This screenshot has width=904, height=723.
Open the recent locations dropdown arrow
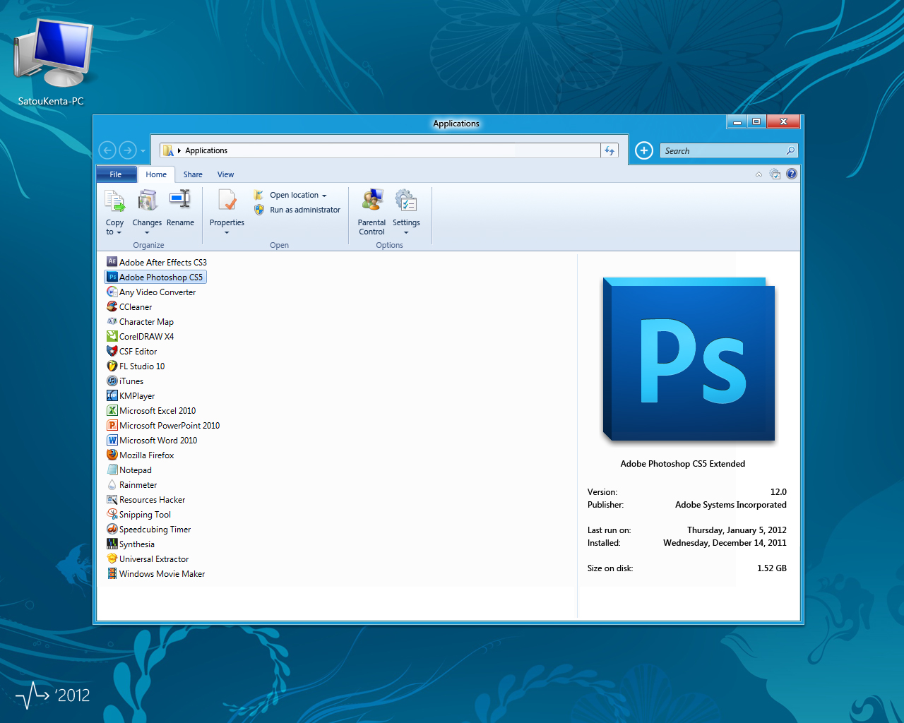tap(143, 150)
